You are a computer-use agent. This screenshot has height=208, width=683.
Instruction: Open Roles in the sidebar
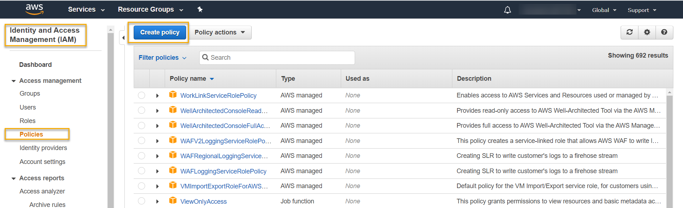(x=27, y=121)
